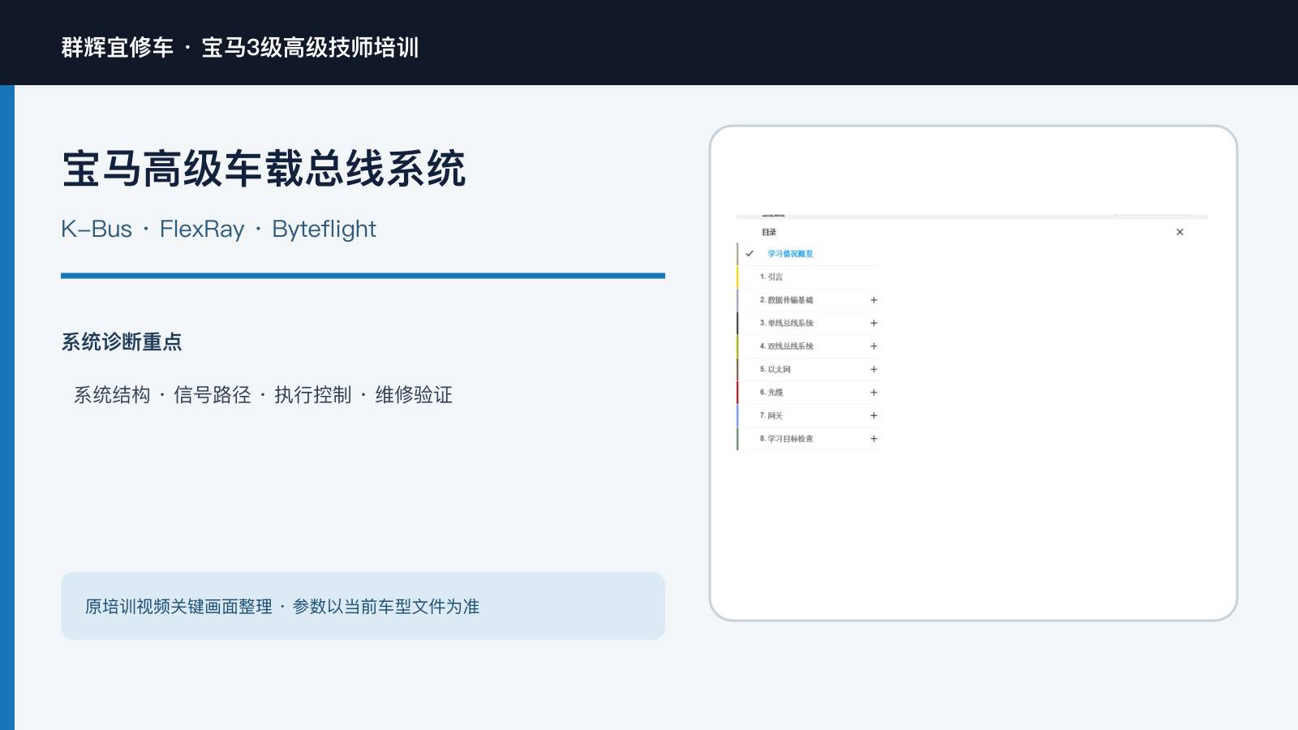Click the subtitle K-Bus · FlexRay · Byteflight
This screenshot has height=730, width=1298.
(219, 229)
